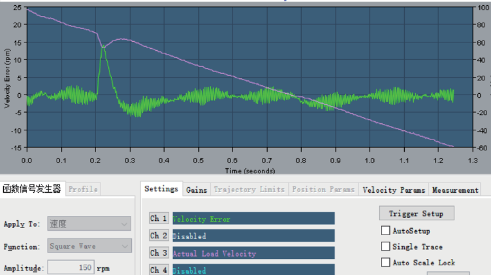Click the Ch 1 channel button
The image size is (491, 275).
point(159,218)
